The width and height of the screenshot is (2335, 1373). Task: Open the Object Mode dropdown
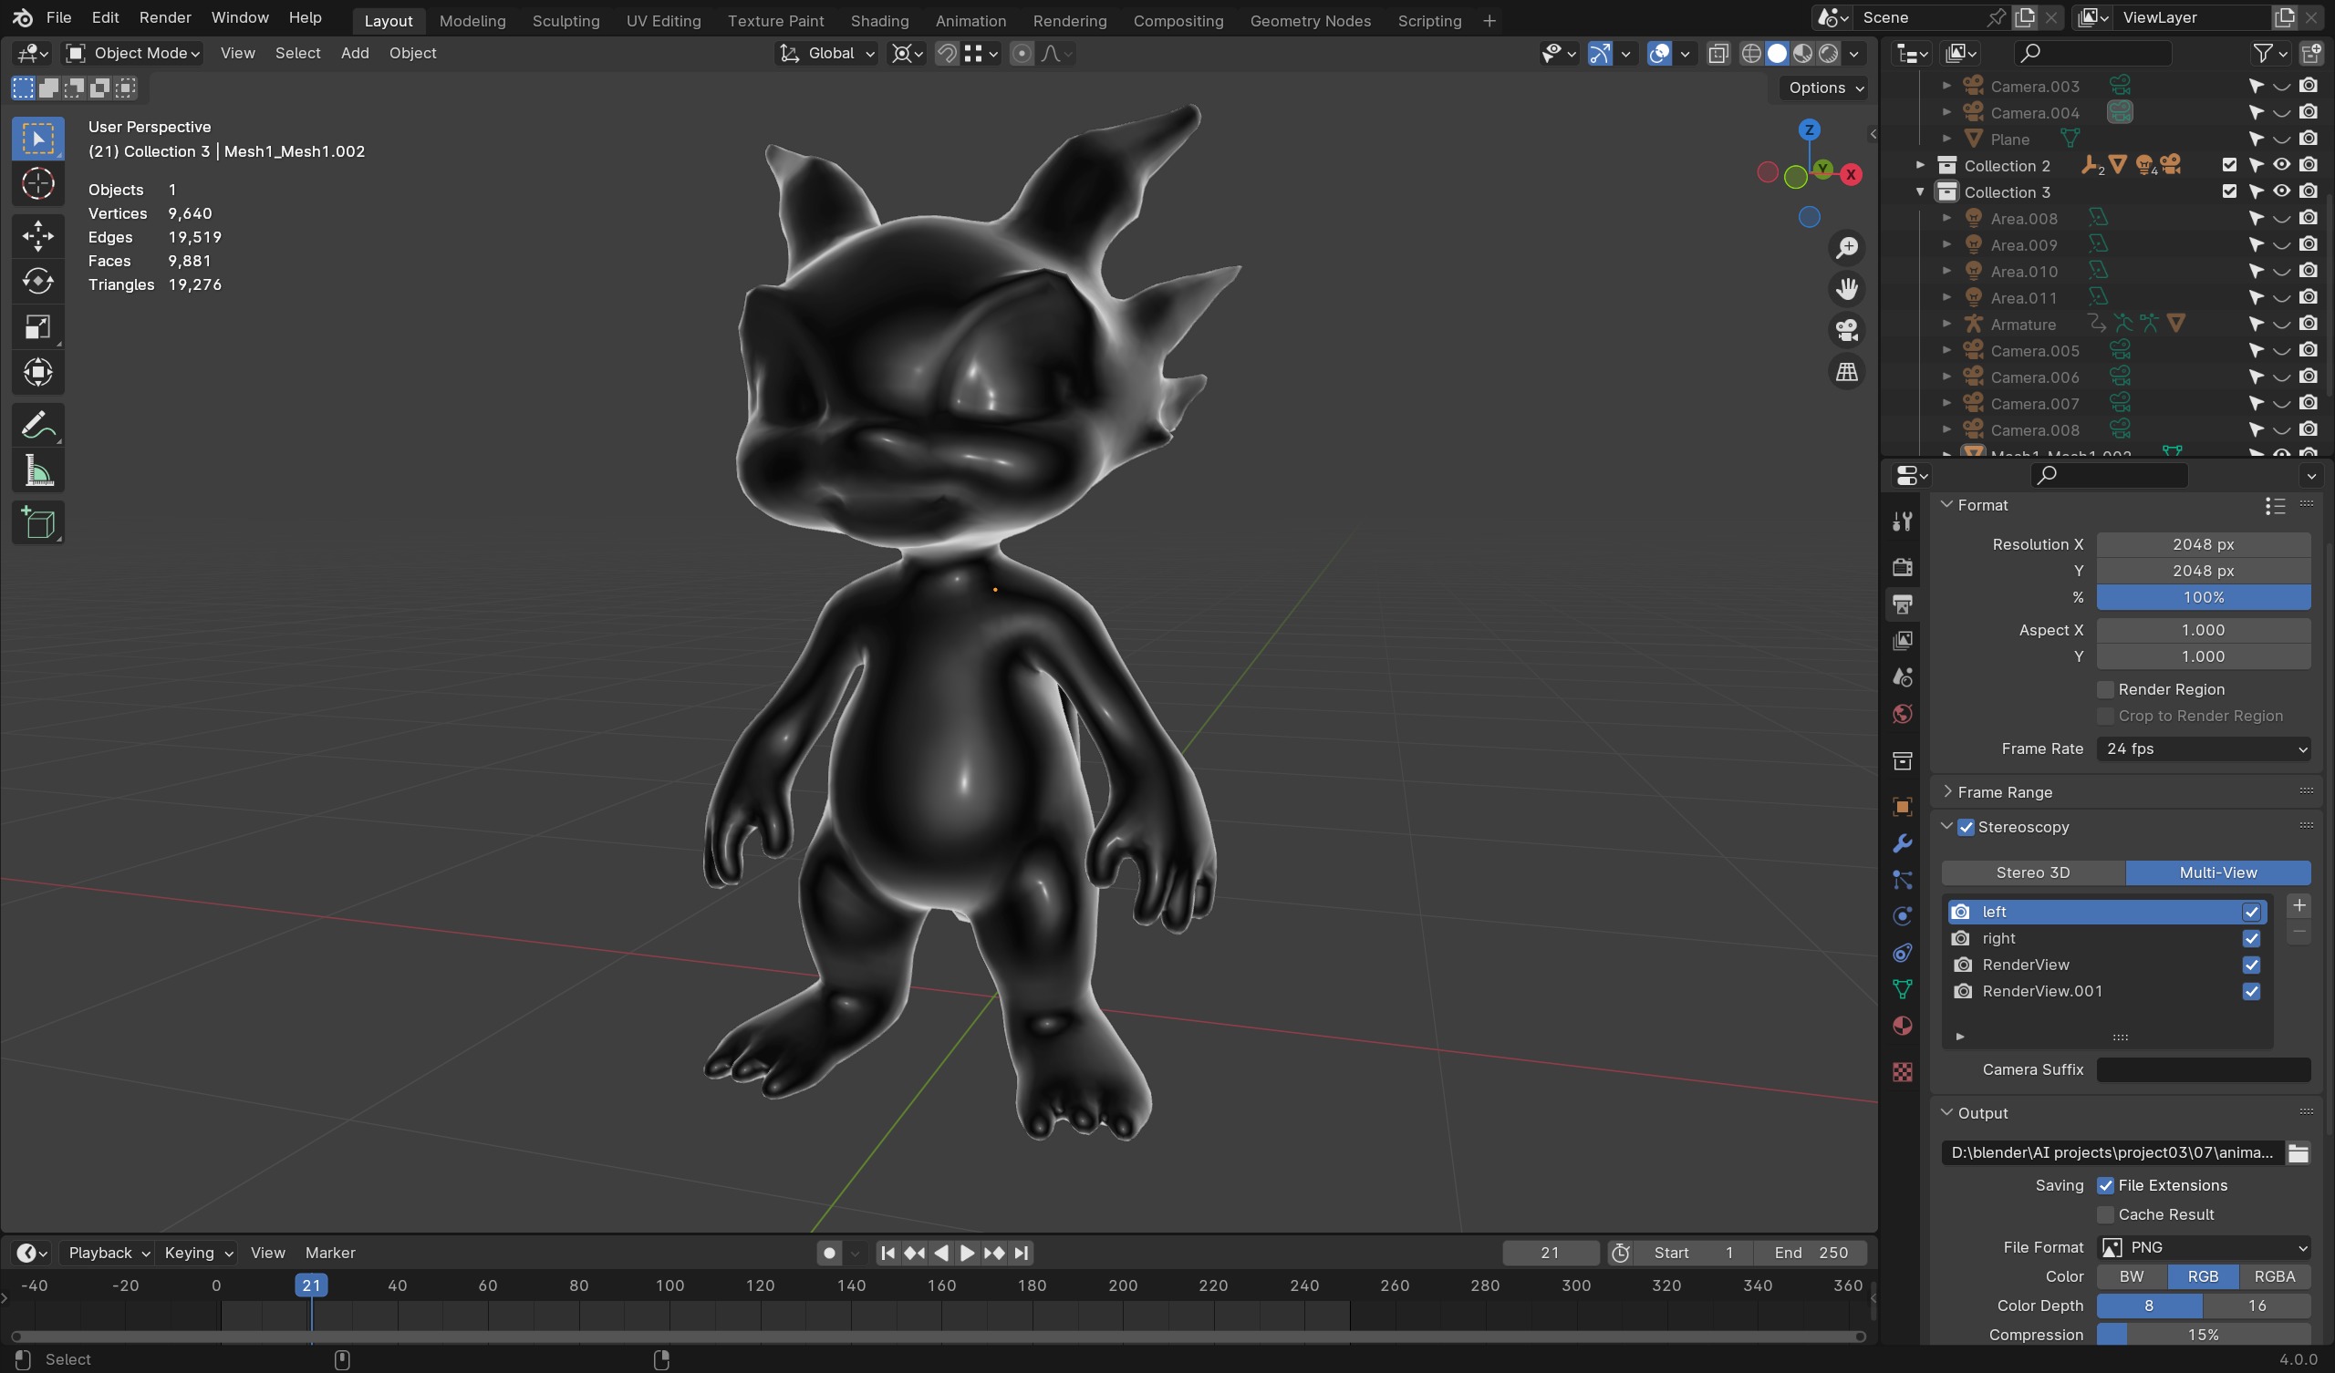[x=133, y=53]
